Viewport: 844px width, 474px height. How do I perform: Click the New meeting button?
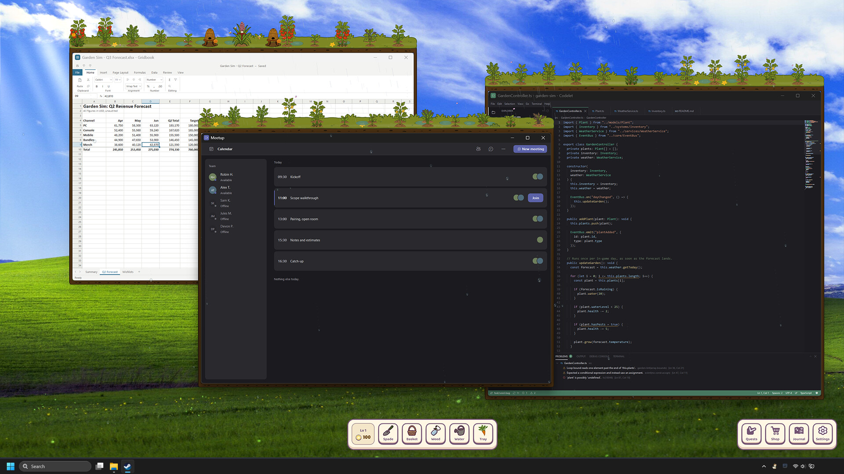click(530, 149)
